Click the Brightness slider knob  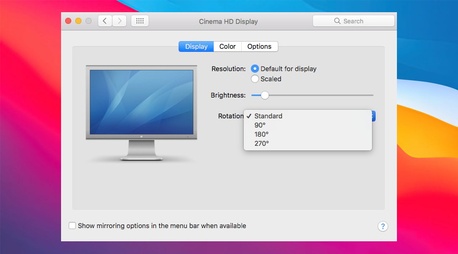pos(265,96)
